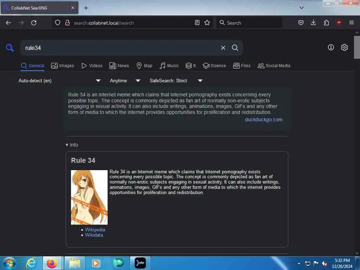Switch to the Videos tab
Viewport: 360px width, 270px height.
tap(92, 66)
